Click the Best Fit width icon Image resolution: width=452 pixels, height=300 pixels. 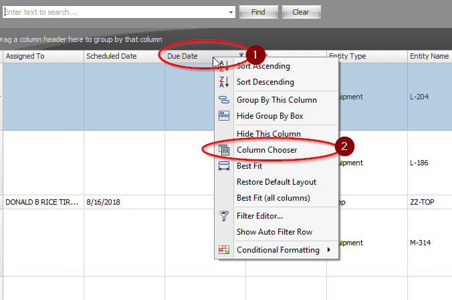click(x=224, y=166)
